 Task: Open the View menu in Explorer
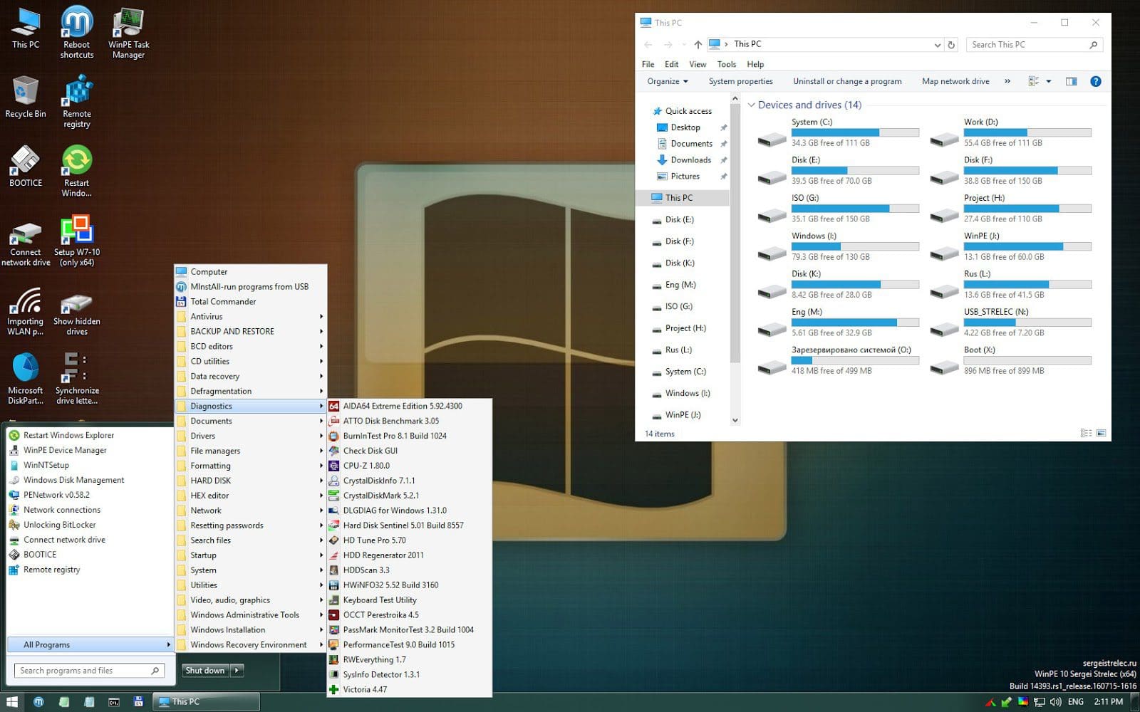(698, 64)
